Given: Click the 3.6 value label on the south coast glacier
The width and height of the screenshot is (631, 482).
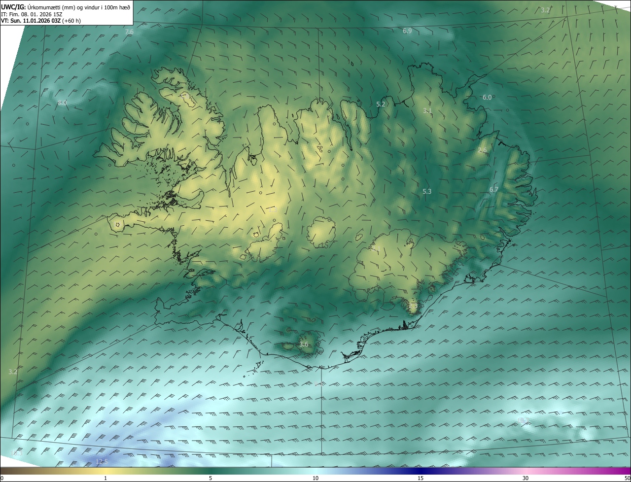Looking at the screenshot, I should coord(304,344).
